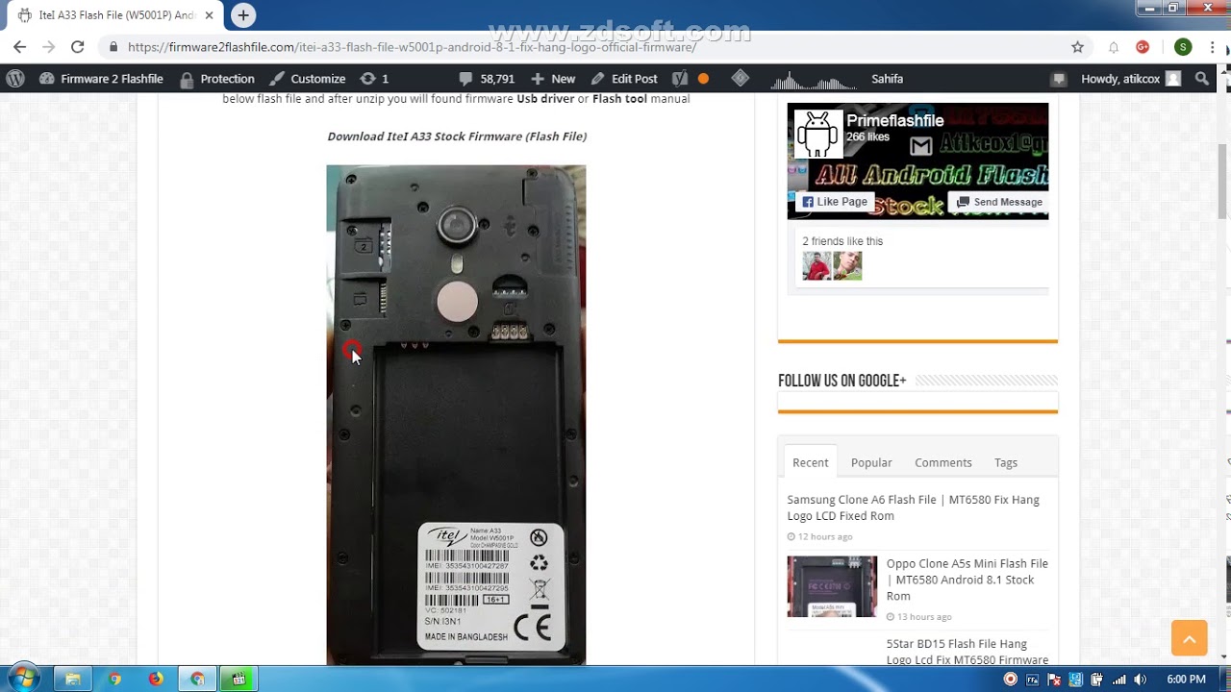This screenshot has height=692, width=1231.
Task: Open Oppo Clone A5s Mini Flash File post
Action: point(967,580)
